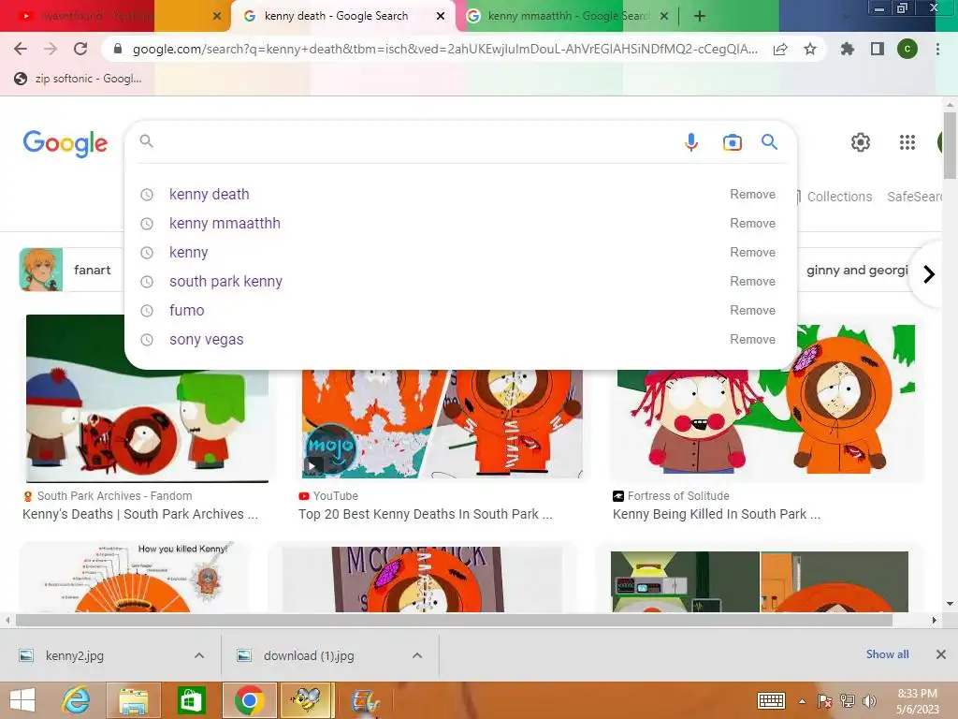This screenshot has width=958, height=719.
Task: Open the Chrome profile avatar C
Action: 907,49
